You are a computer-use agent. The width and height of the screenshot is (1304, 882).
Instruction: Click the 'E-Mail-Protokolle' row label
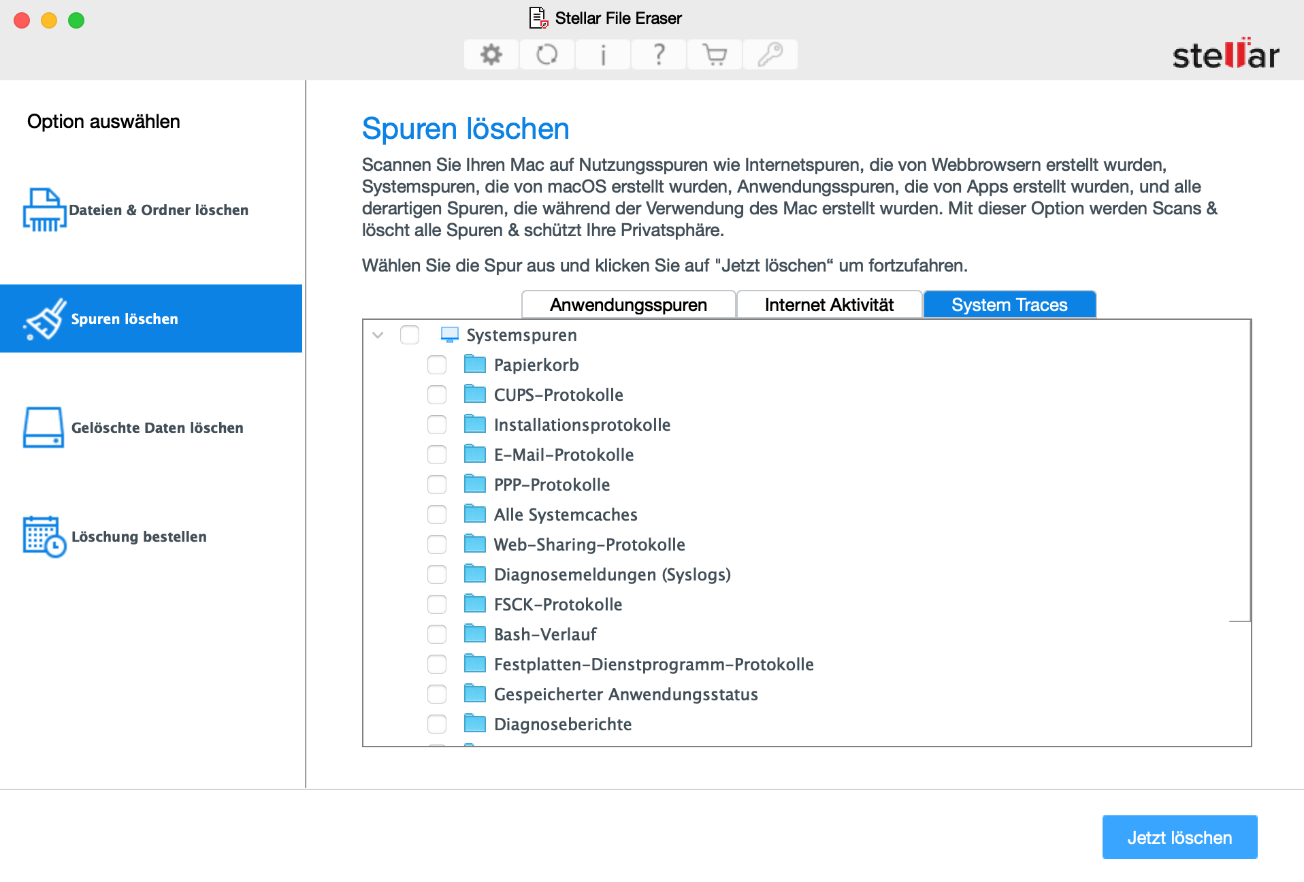564,455
